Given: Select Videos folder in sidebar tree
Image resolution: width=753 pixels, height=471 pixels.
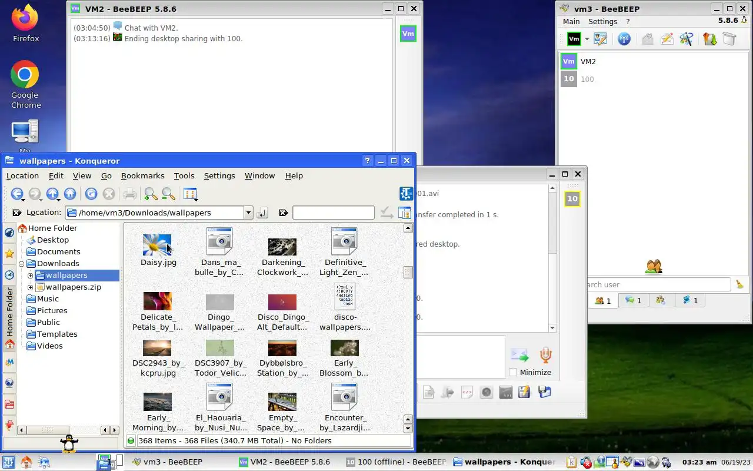Looking at the screenshot, I should [x=49, y=346].
